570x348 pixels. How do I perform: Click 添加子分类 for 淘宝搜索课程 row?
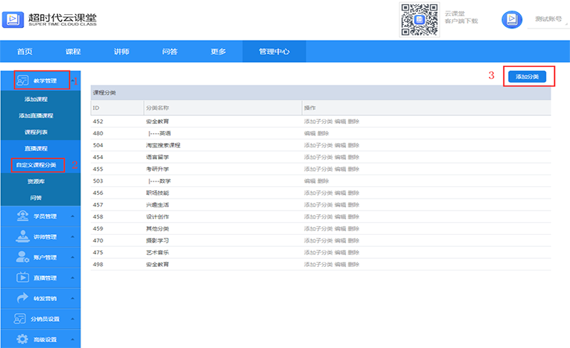coord(318,145)
